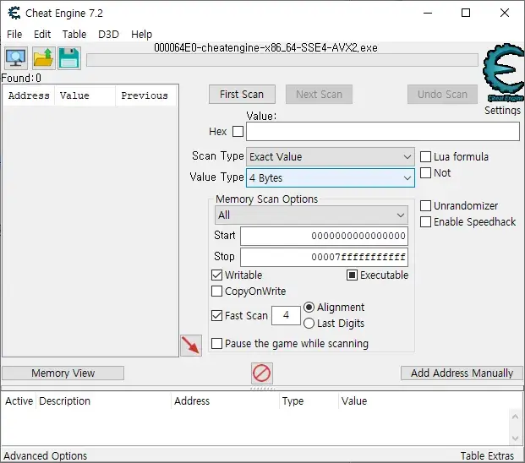Click the process progress bar
This screenshot has width=525, height=463.
point(282,60)
